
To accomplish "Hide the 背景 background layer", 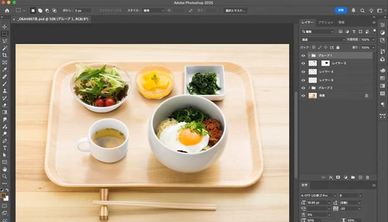I will click(303, 95).
